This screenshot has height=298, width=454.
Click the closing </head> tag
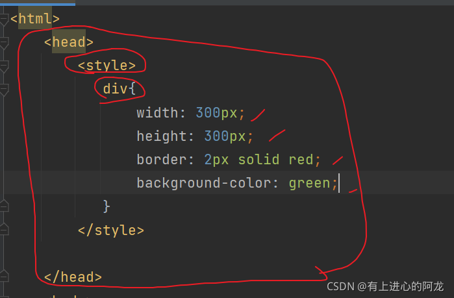73,277
